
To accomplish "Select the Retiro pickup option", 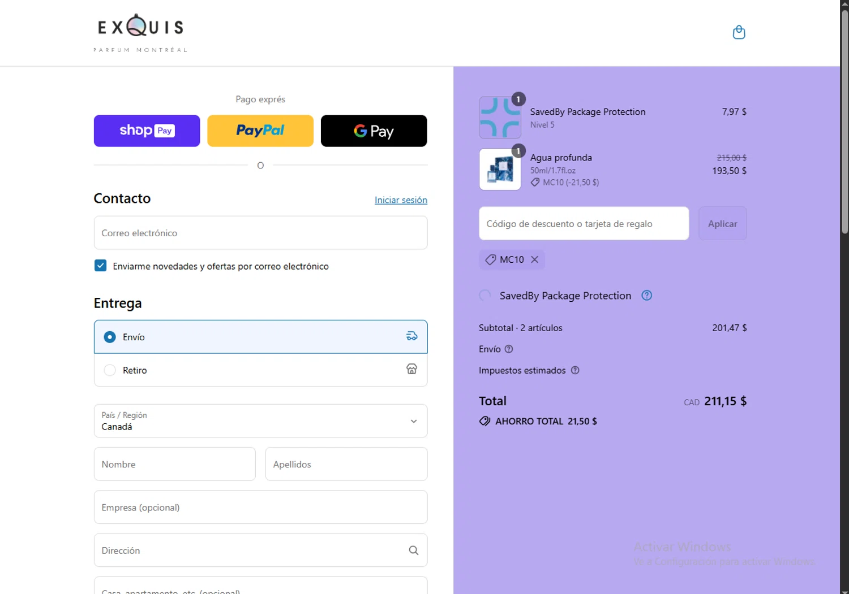I will click(260, 370).
